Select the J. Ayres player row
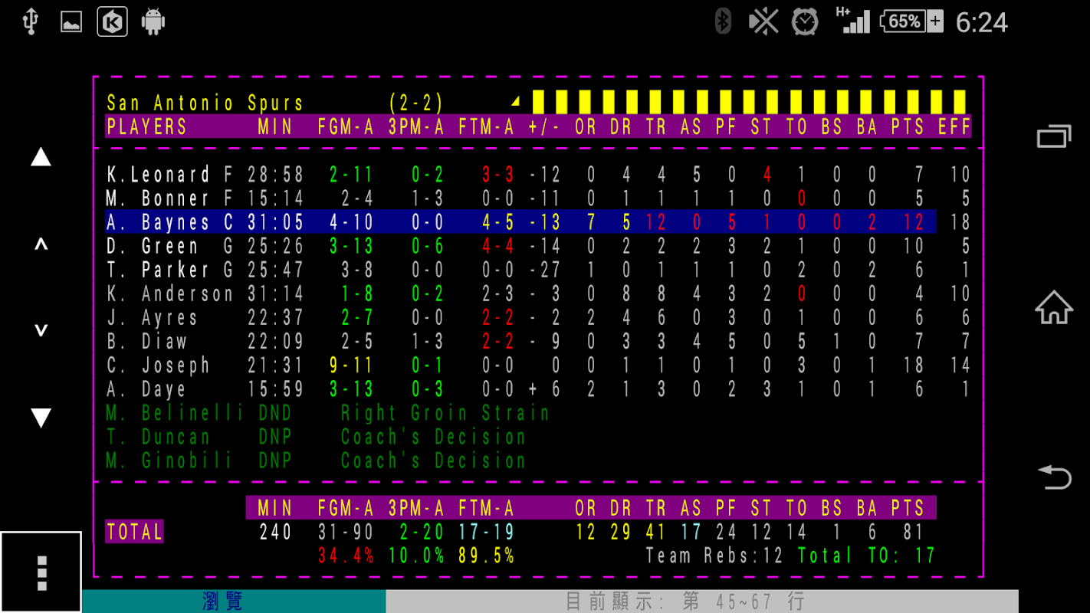 [x=539, y=317]
